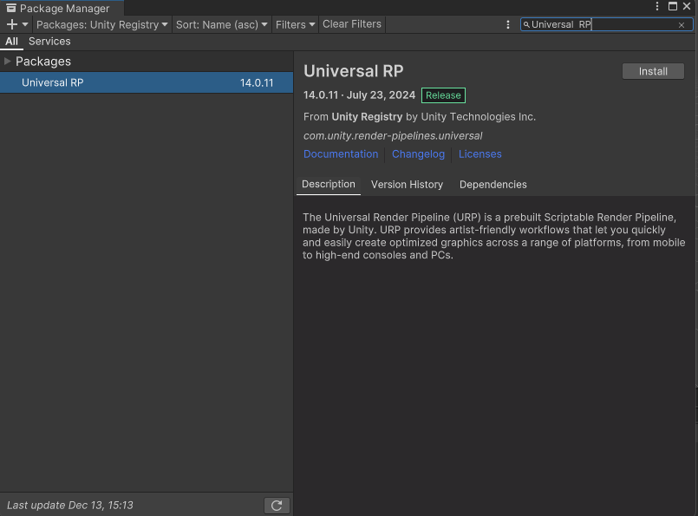Select the Universal RP package row
698x516 pixels.
click(147, 82)
